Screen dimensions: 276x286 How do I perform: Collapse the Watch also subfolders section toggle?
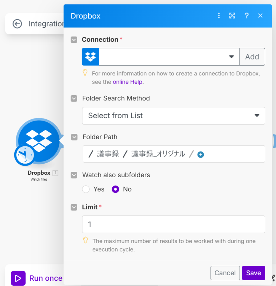pyautogui.click(x=74, y=175)
